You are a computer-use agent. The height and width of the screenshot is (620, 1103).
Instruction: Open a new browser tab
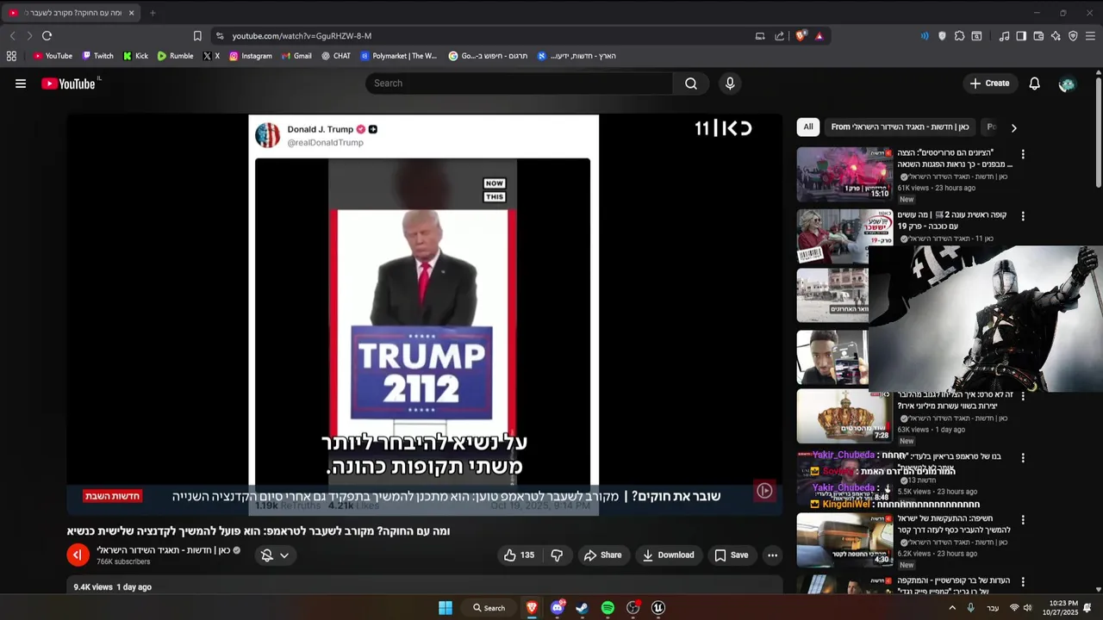pyautogui.click(x=153, y=13)
